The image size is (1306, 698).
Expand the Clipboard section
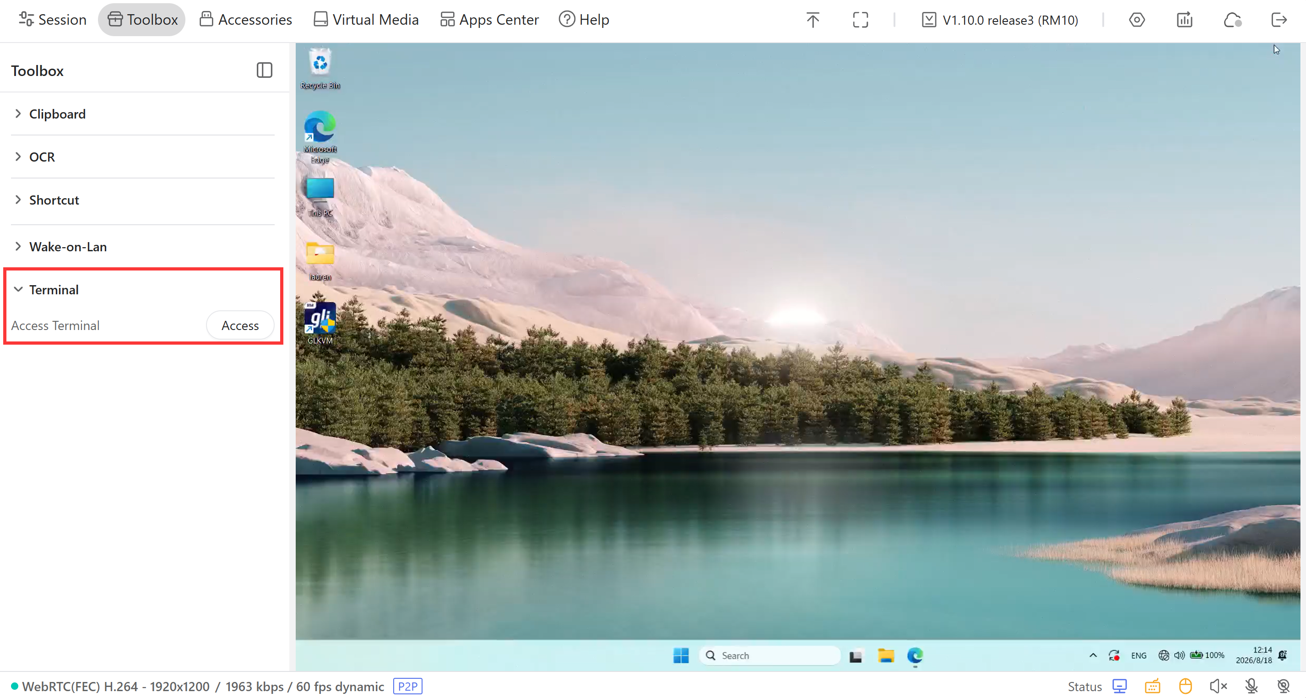coord(142,114)
